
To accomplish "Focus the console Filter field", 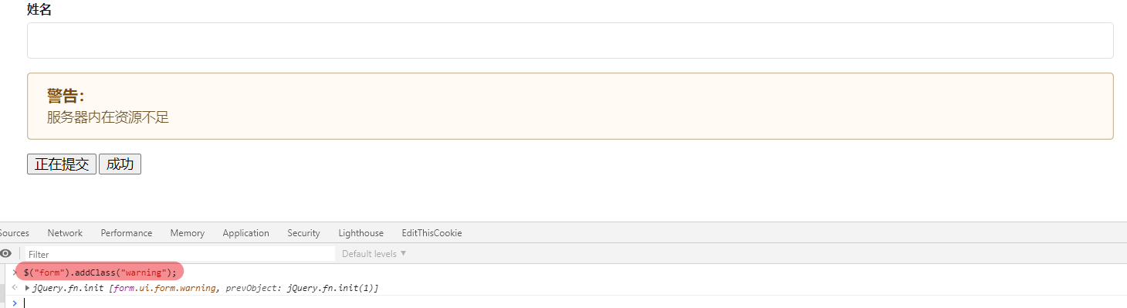I will tap(180, 254).
